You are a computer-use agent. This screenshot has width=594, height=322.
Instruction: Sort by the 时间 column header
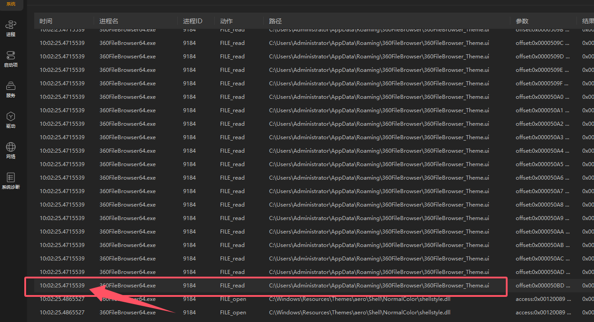click(46, 21)
